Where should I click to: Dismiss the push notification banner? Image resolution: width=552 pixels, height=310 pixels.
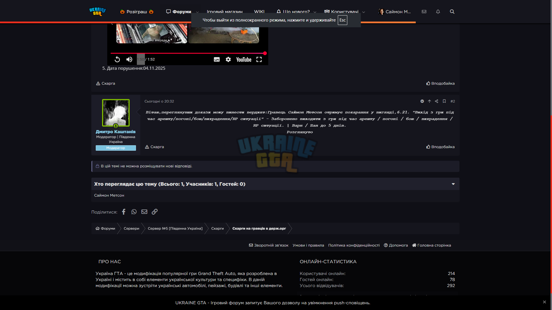point(544,302)
